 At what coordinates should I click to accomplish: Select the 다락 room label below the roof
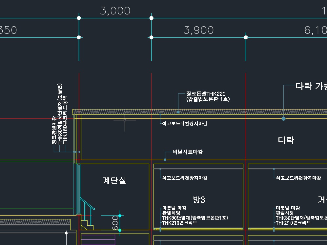pyautogui.click(x=286, y=140)
